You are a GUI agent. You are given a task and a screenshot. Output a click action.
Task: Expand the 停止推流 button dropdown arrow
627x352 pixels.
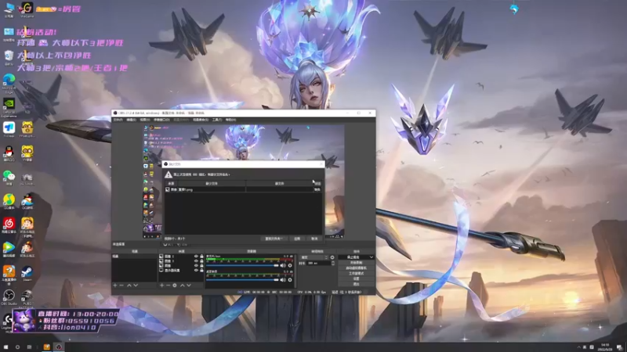(371, 257)
